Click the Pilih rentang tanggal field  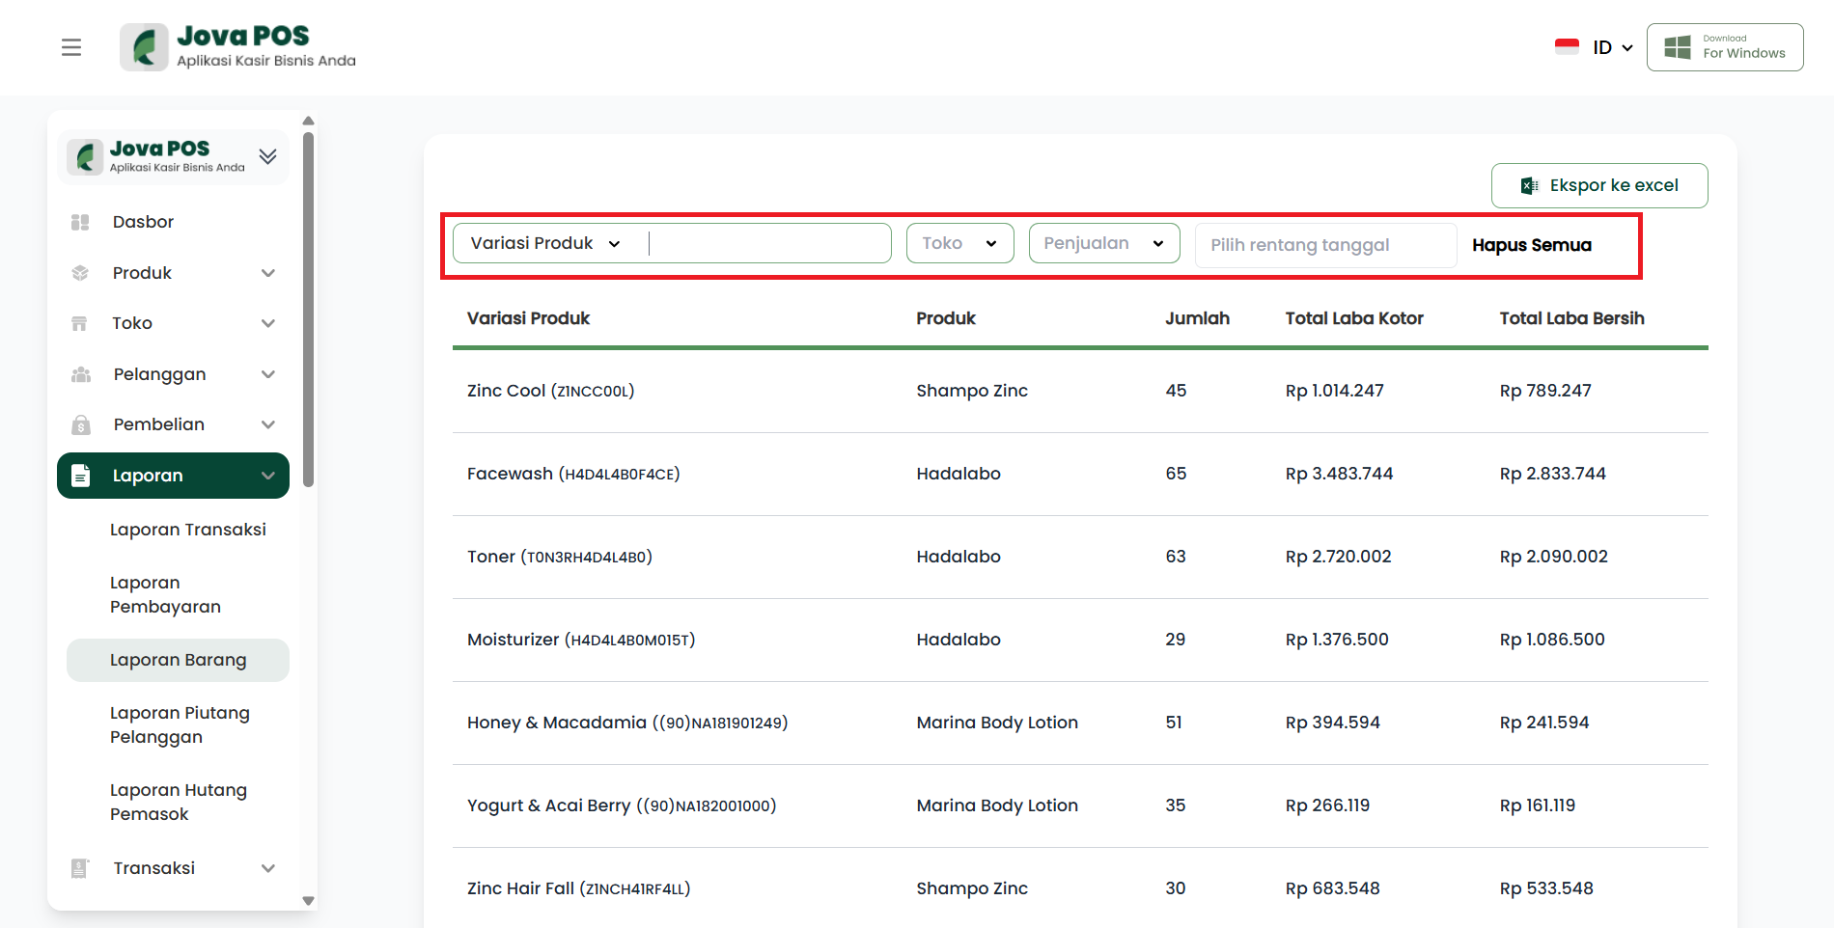pos(1324,245)
